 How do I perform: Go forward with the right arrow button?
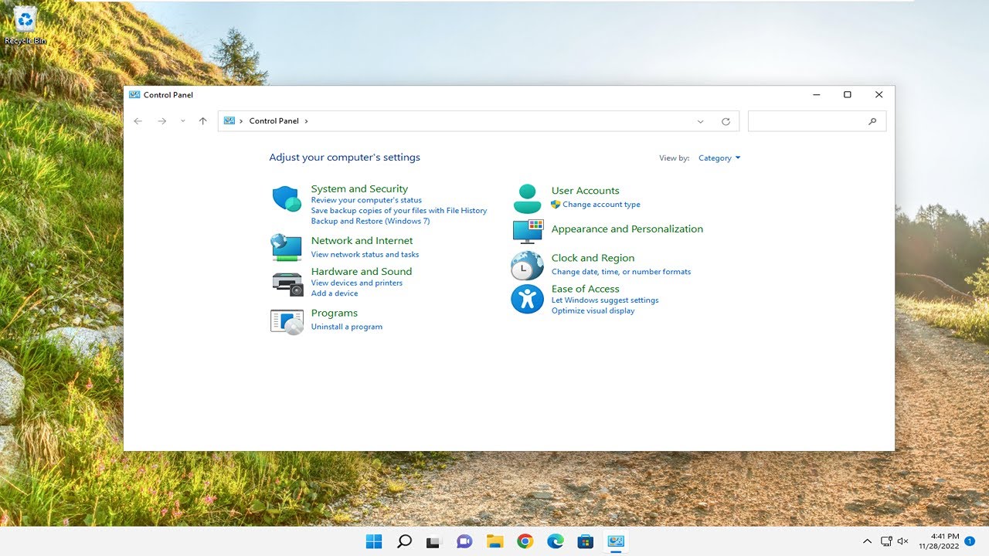pos(161,121)
